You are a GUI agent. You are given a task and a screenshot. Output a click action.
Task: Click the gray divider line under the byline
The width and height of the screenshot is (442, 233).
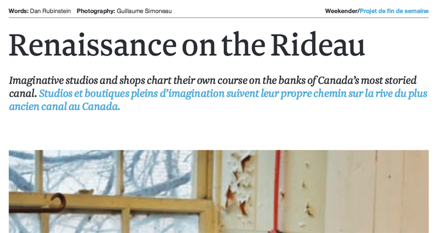[x=219, y=18]
